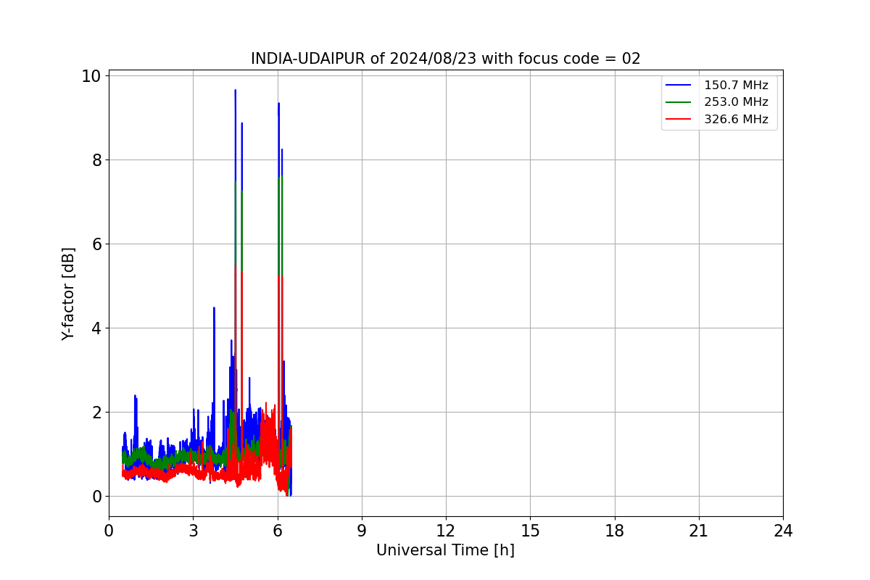Click the x-axis tick label 0
Viewport: 870px width, 580px height.
(109, 531)
